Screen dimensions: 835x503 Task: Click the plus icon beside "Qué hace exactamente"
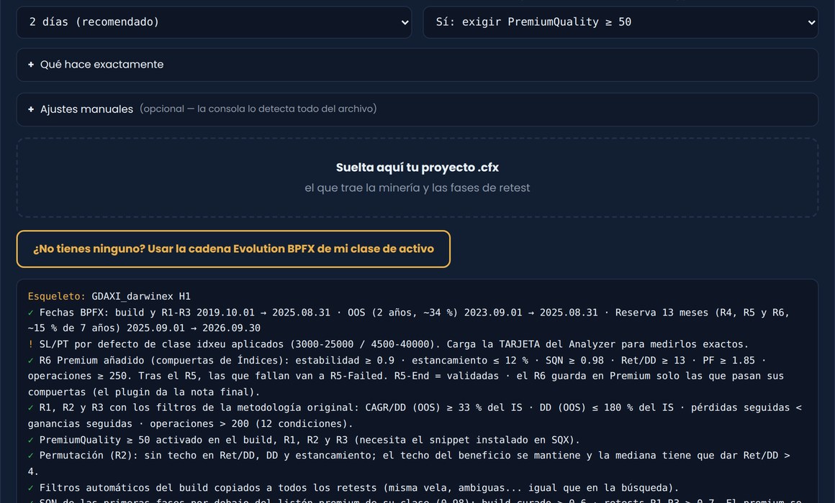[x=31, y=65]
